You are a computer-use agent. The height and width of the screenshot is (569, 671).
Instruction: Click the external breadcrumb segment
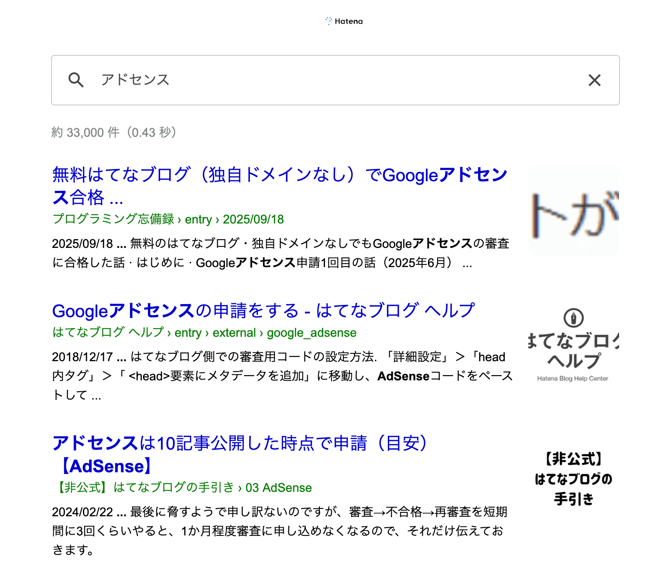(234, 332)
